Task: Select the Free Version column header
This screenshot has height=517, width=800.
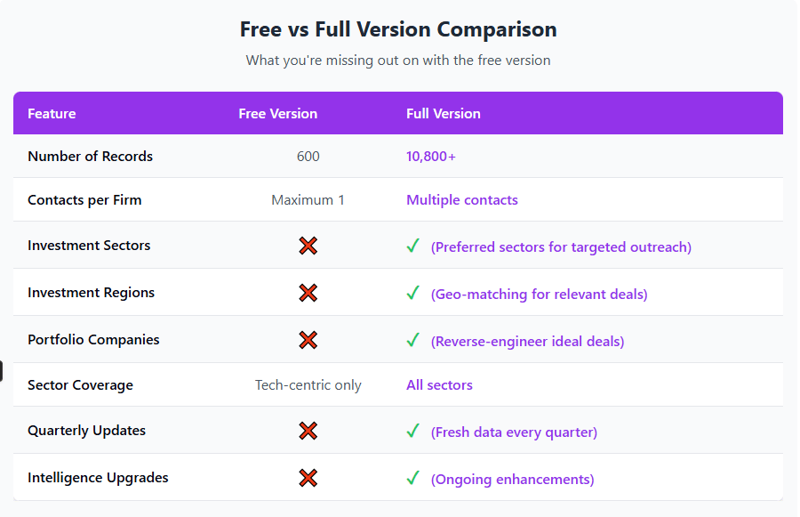Action: (x=278, y=113)
